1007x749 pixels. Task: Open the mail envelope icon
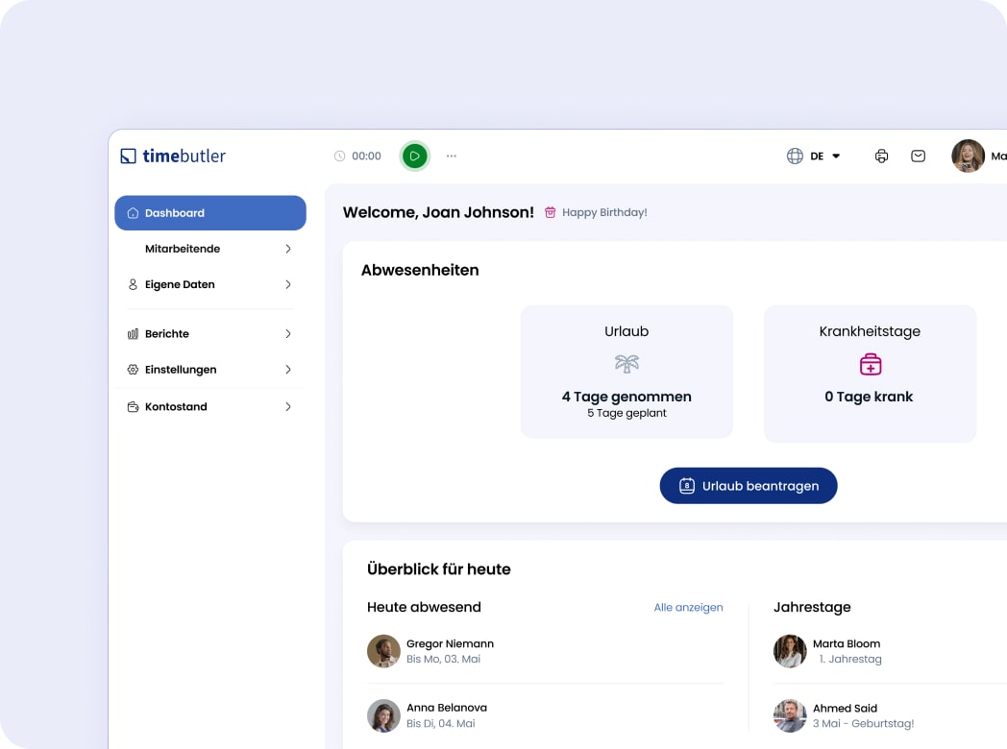click(x=918, y=156)
